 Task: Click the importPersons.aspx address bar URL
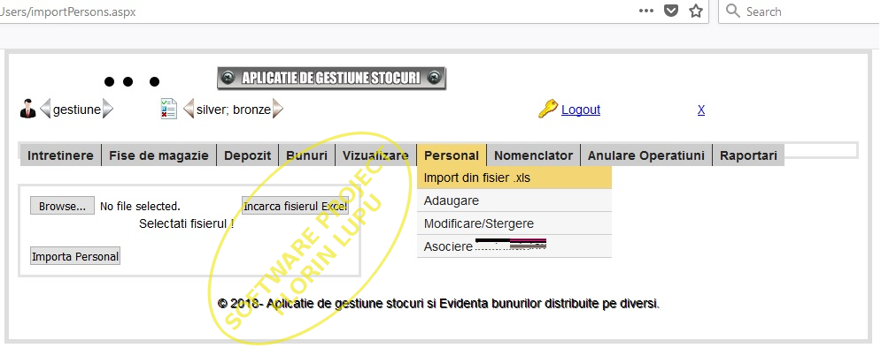coord(67,11)
